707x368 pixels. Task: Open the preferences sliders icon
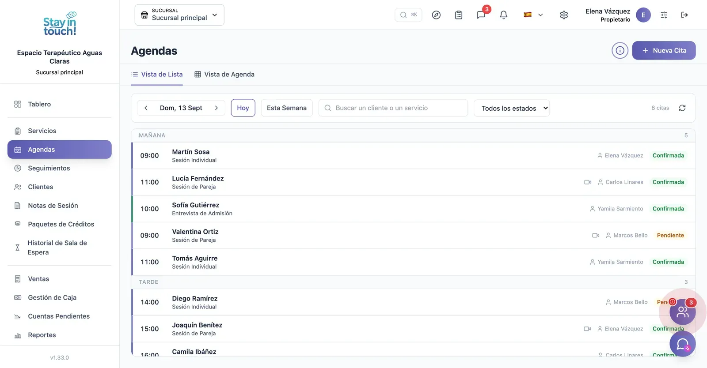(664, 15)
